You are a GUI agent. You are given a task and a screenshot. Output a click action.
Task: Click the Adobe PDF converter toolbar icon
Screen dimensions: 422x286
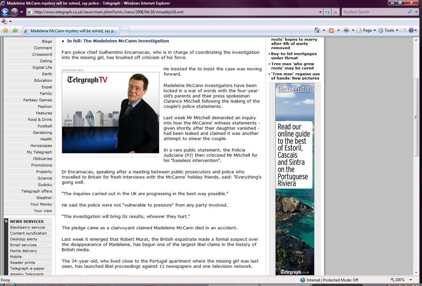coord(4,21)
